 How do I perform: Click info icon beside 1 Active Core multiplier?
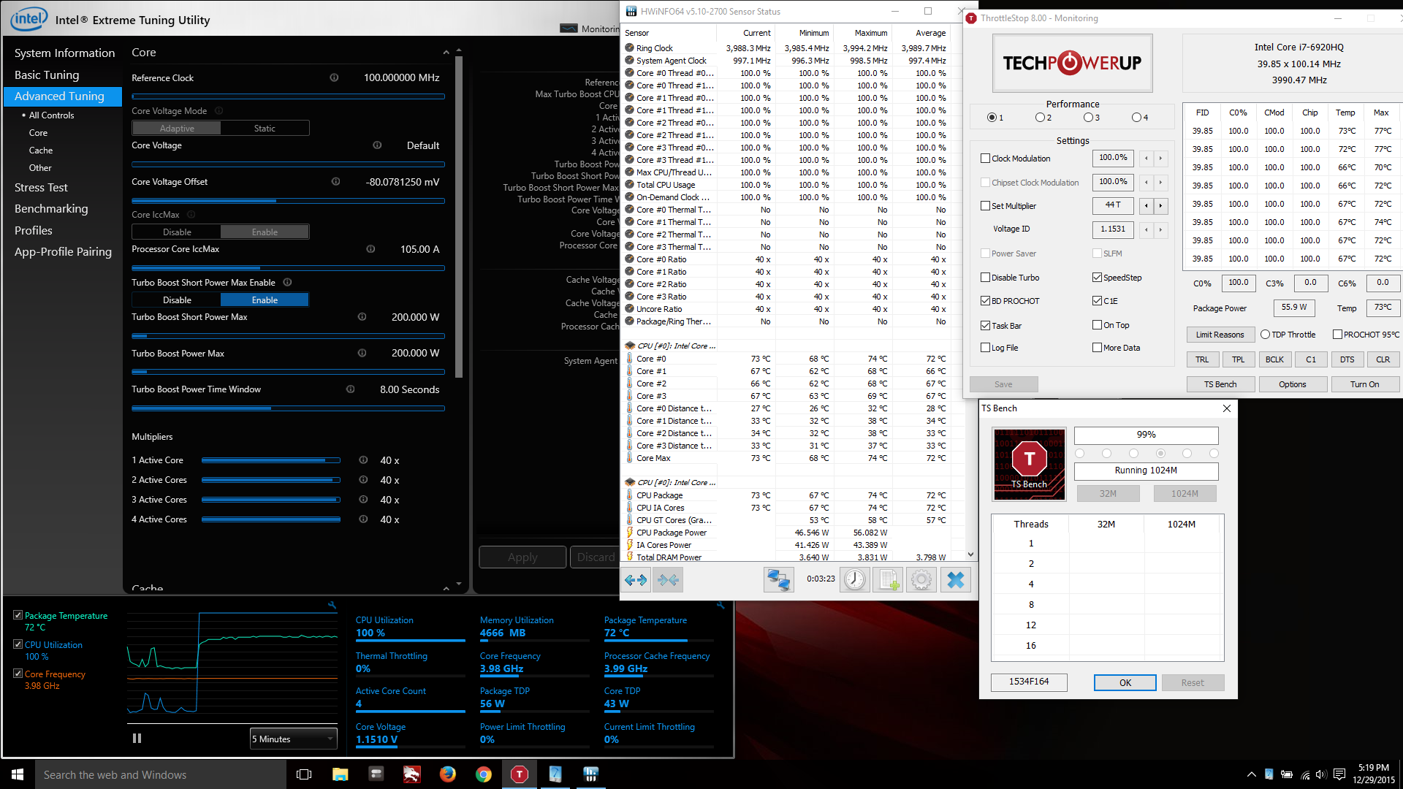(x=363, y=460)
